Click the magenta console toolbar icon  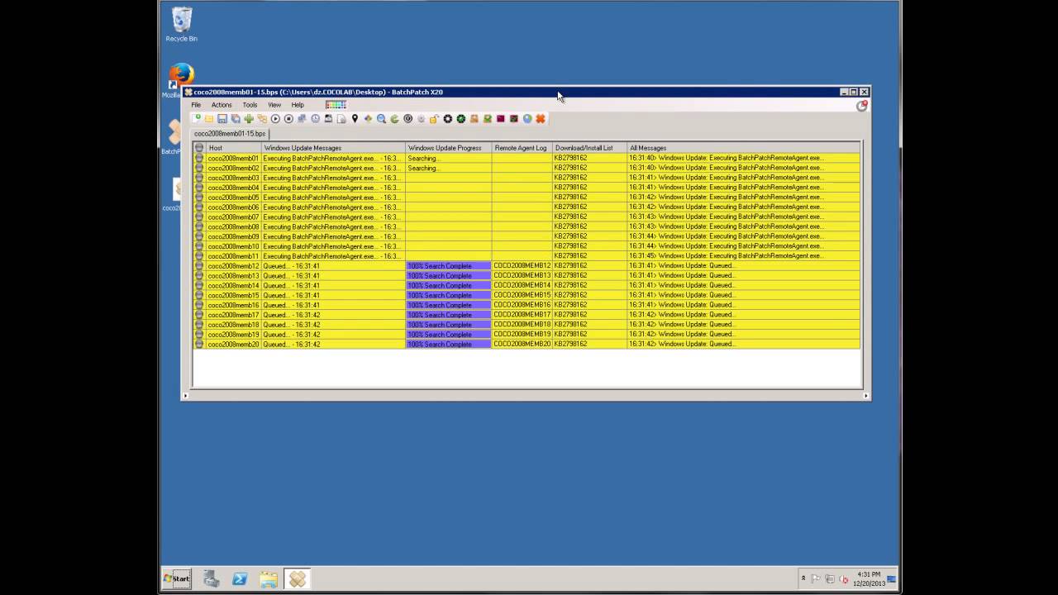(x=500, y=119)
